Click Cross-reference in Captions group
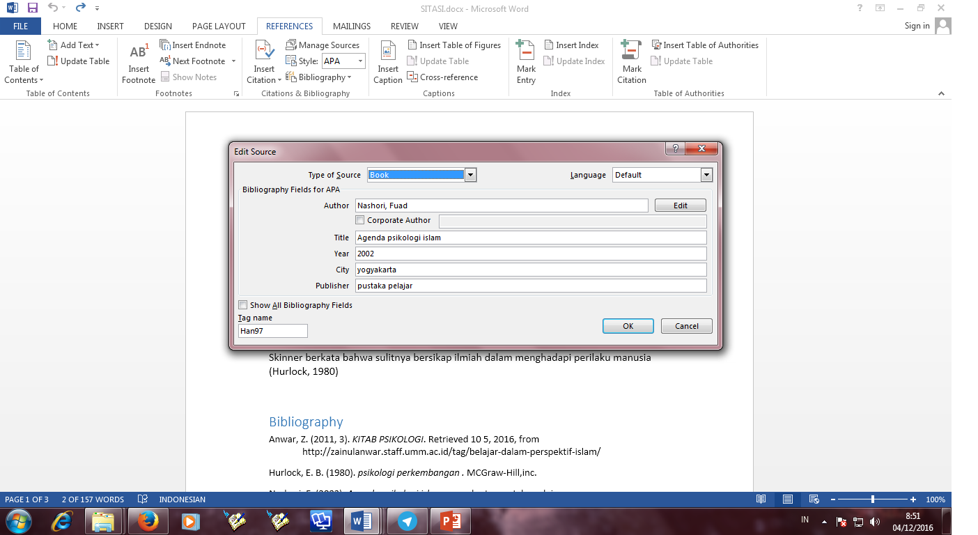978x535 pixels. pyautogui.click(x=443, y=77)
